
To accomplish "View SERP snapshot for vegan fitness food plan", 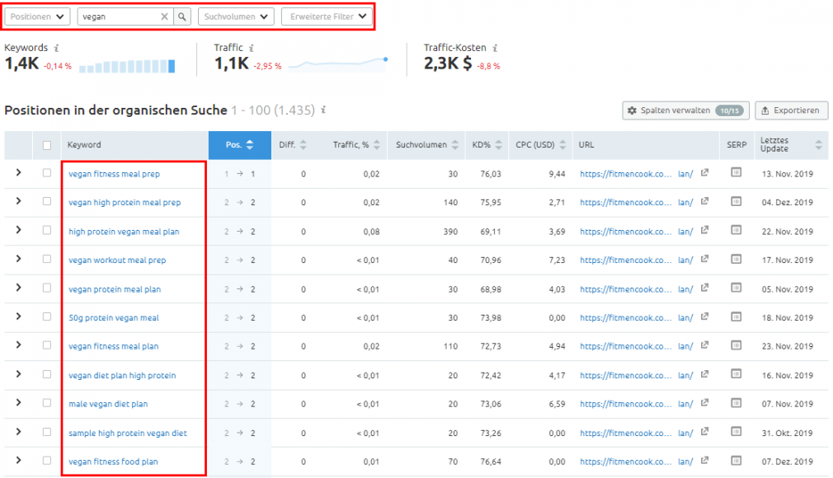I will point(736,461).
